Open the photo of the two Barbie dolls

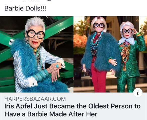[x=110, y=54]
